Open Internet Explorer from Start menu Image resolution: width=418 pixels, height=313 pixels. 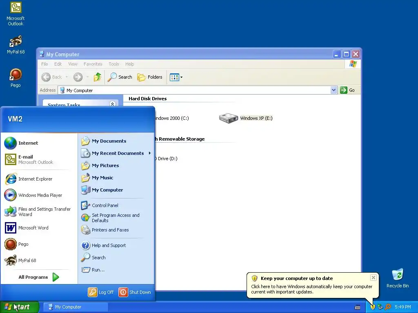coord(39,179)
